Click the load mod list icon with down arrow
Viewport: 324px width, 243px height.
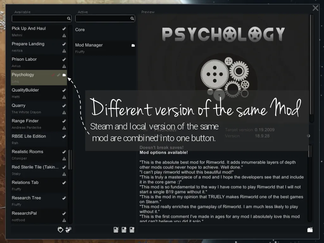pyautogui.click(x=124, y=230)
